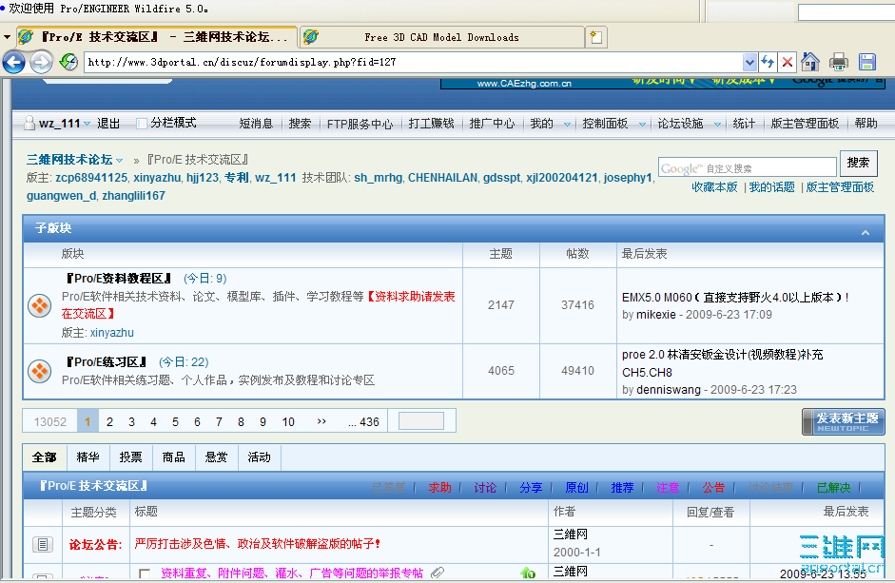Image resolution: width=895 pixels, height=583 pixels.
Task: Click the 『Pro/E资料教程区』 forum status icon
Action: coord(39,305)
